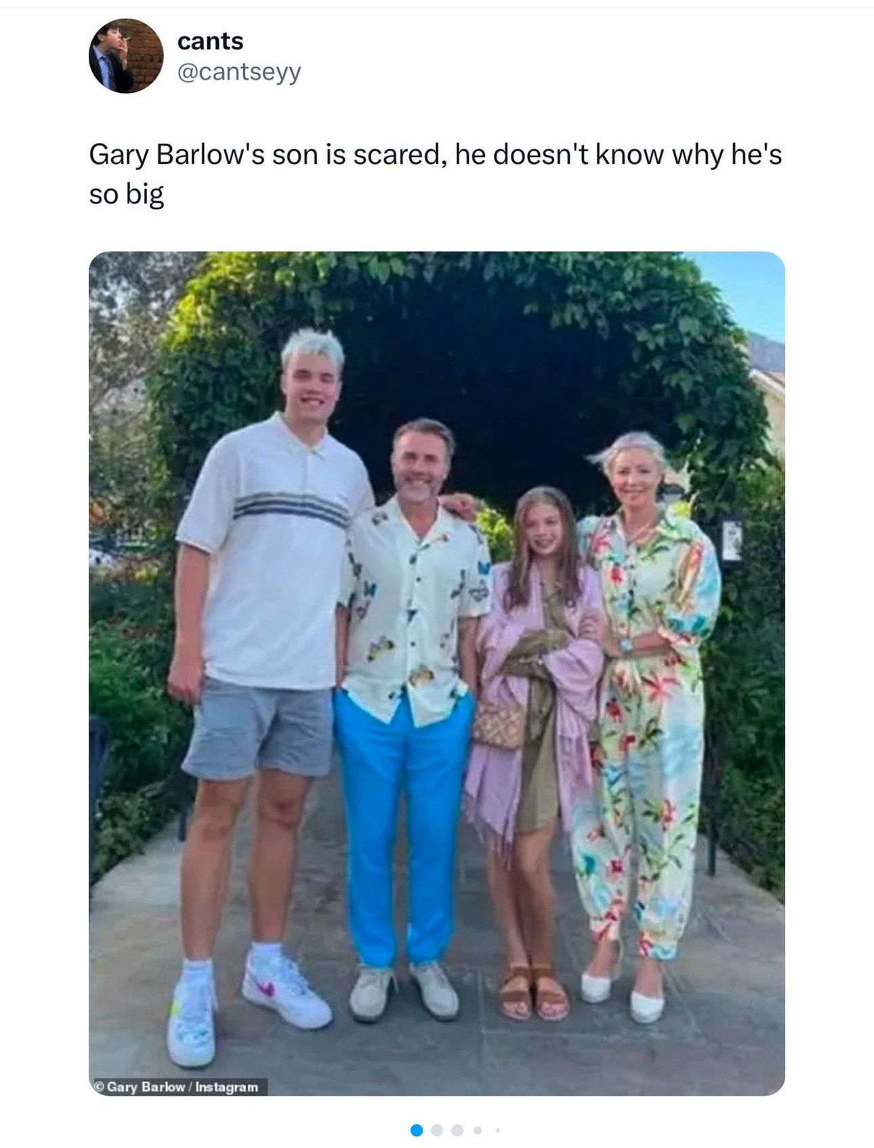Click the grey shorts in the photo
This screenshot has height=1148, width=874.
point(259,729)
